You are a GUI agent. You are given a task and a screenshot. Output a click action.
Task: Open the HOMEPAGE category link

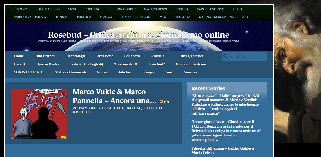(x=113, y=108)
